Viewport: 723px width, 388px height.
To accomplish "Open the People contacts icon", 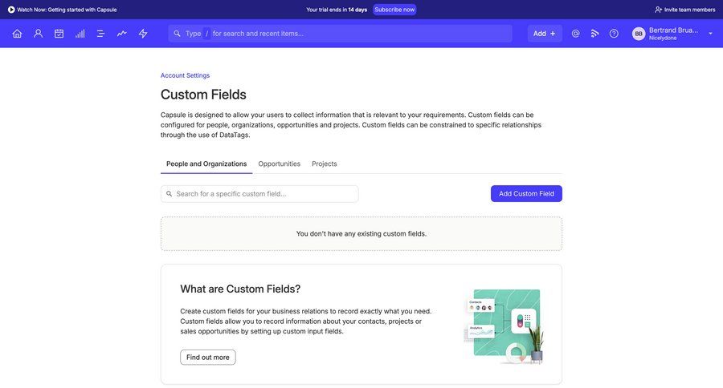I will (x=38, y=34).
